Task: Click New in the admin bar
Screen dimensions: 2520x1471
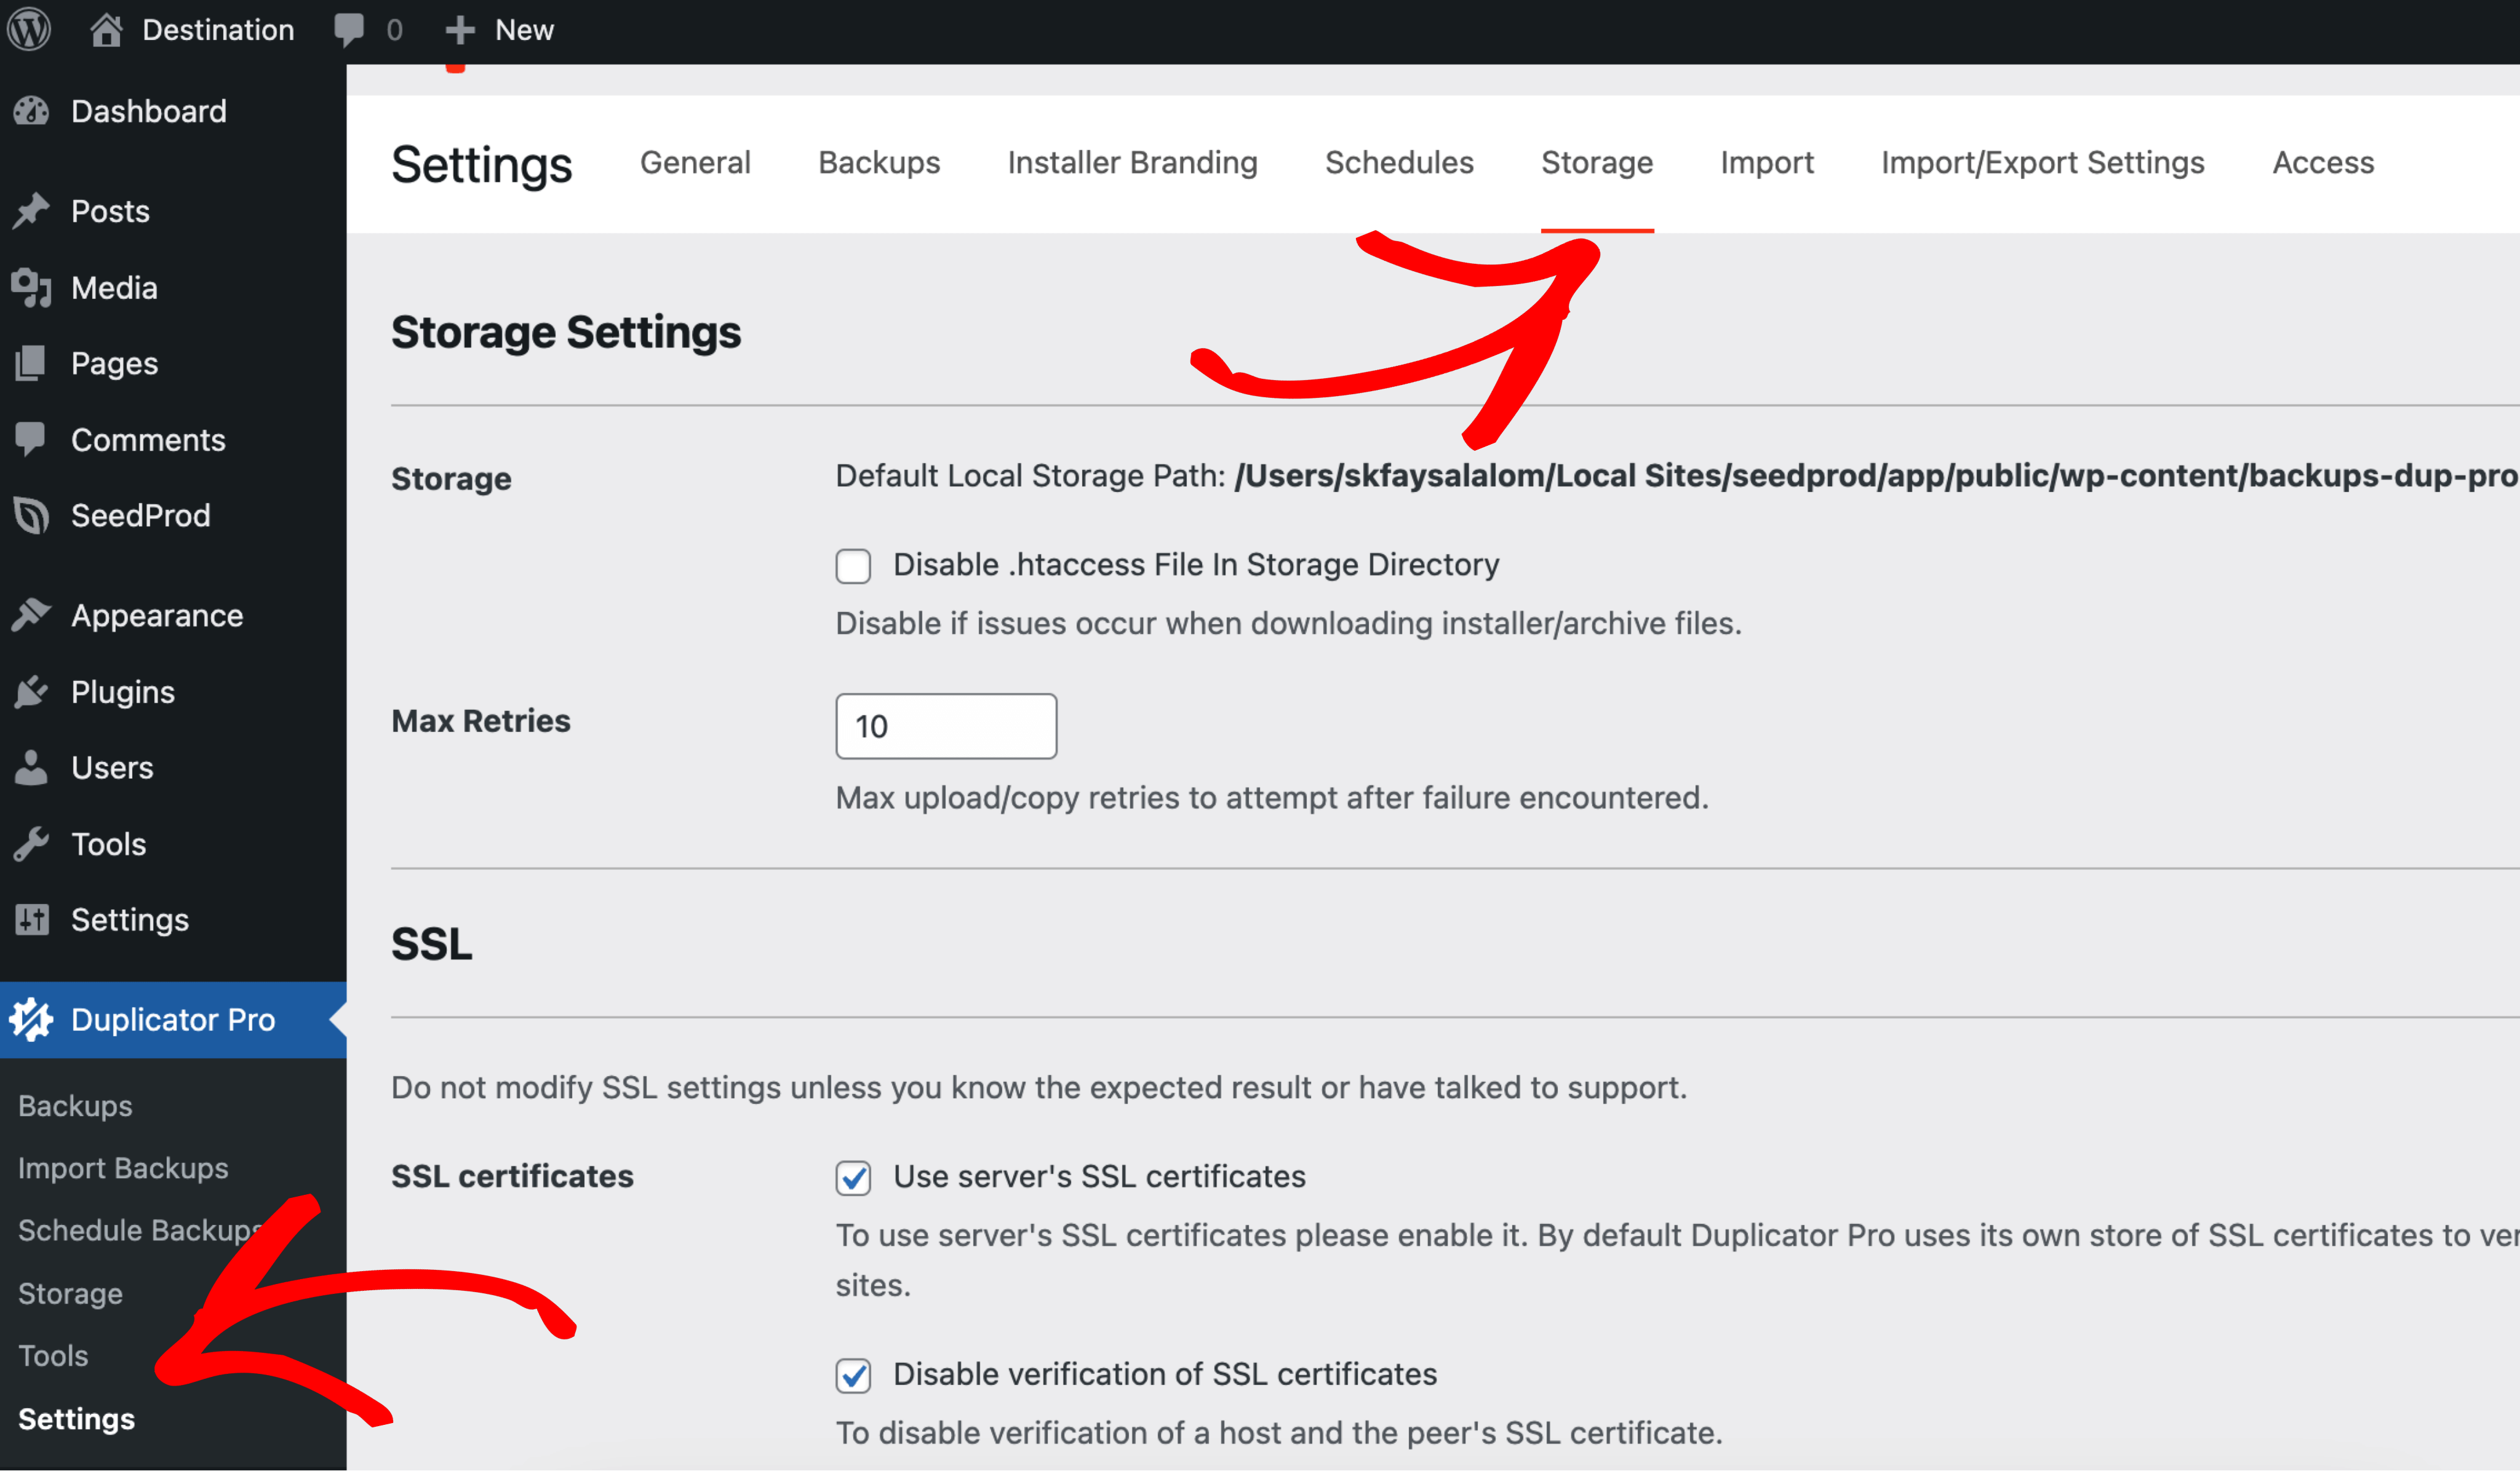Action: tap(524, 30)
